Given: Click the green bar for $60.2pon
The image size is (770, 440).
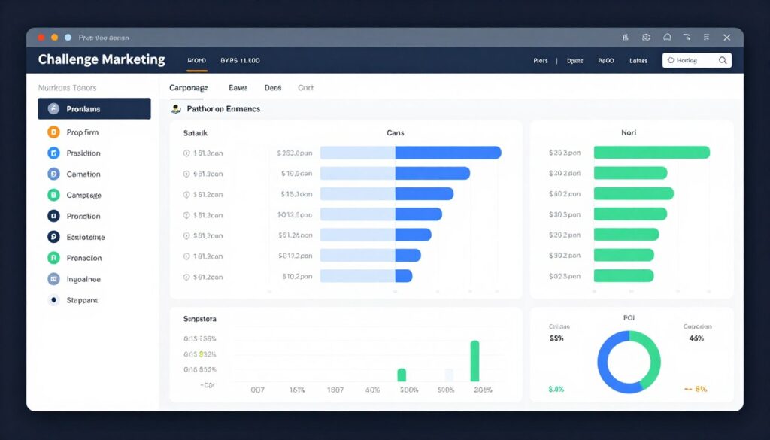Looking at the screenshot, I should click(x=633, y=193).
